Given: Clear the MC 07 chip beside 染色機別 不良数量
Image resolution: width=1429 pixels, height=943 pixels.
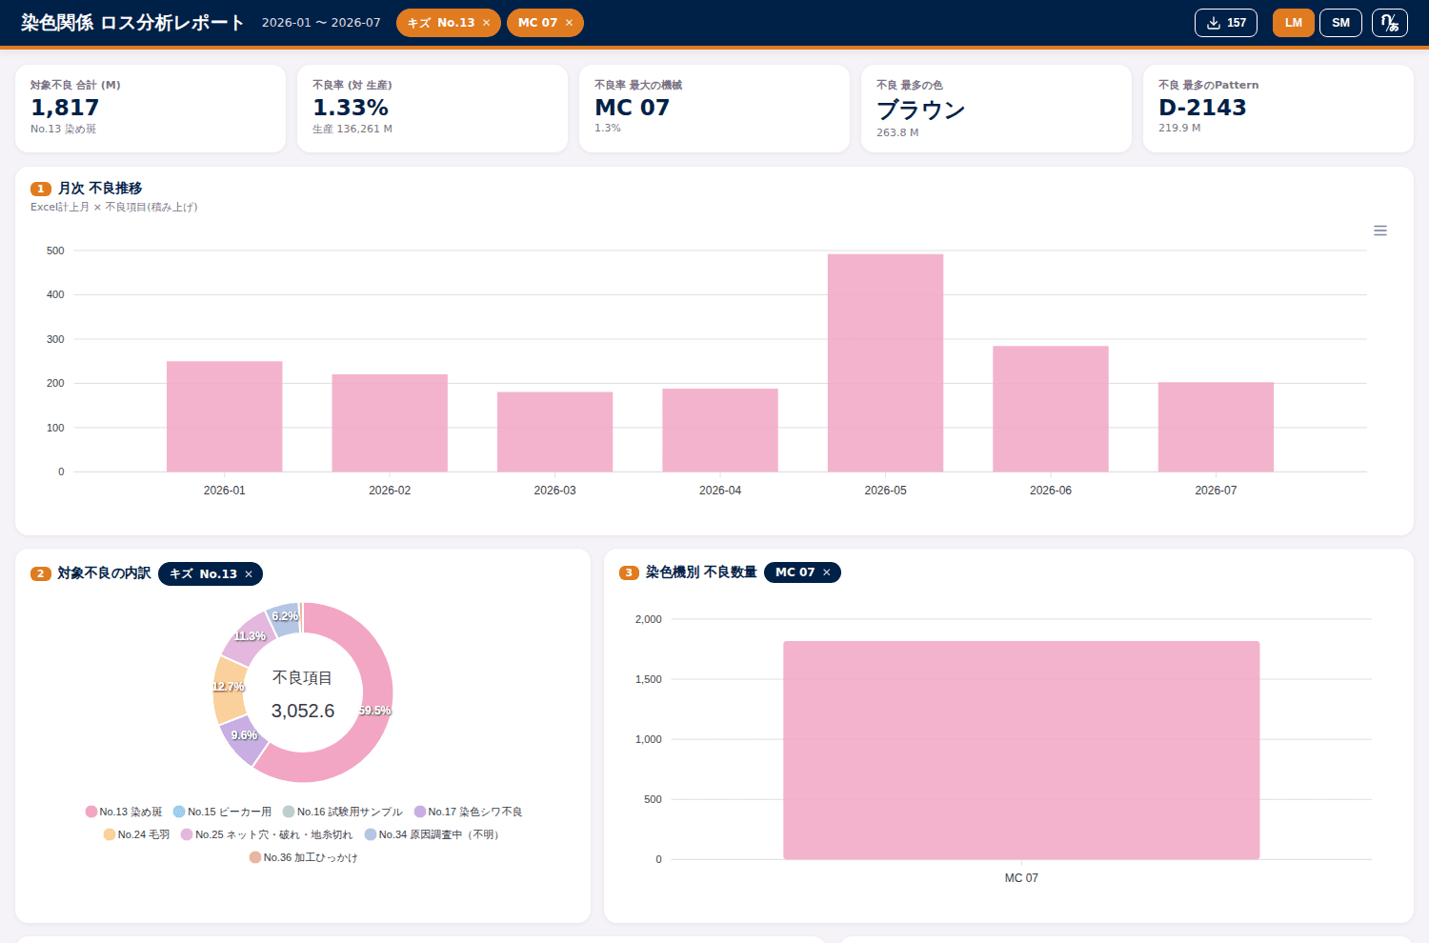Looking at the screenshot, I should click(x=827, y=572).
